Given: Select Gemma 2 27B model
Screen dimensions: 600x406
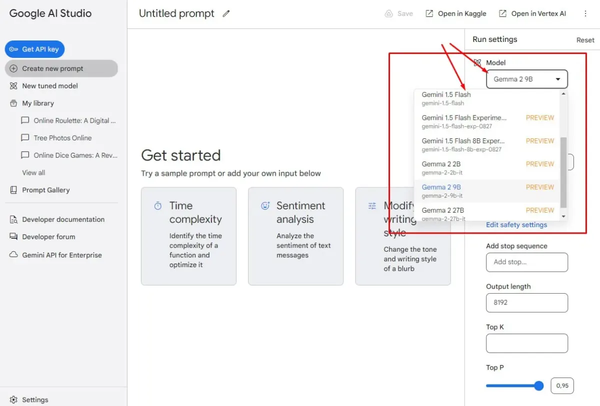Looking at the screenshot, I should coord(487,212).
